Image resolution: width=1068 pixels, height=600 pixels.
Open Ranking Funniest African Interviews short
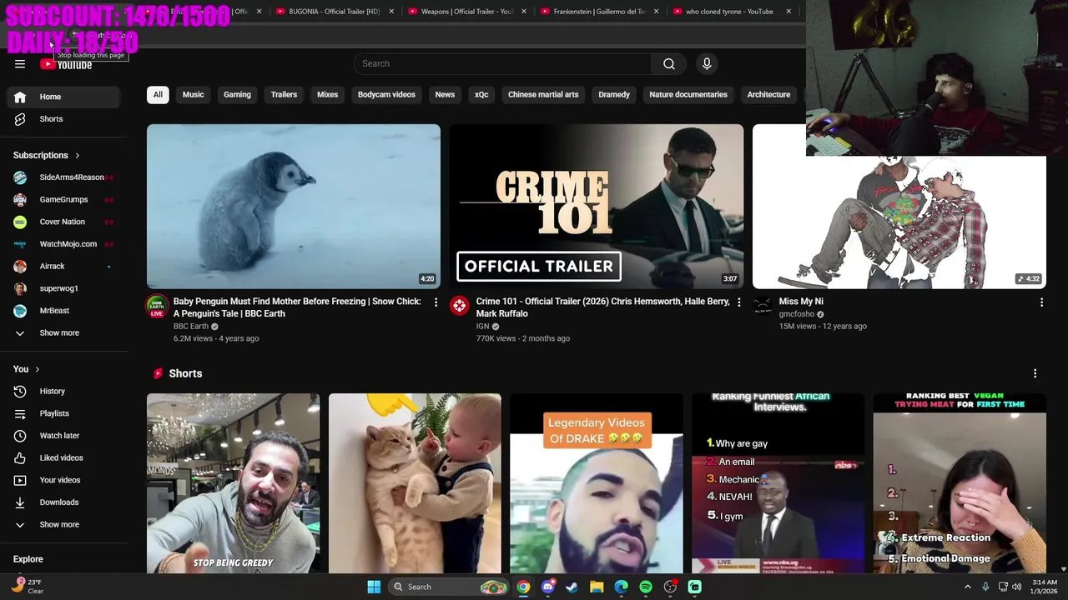pyautogui.click(x=778, y=483)
